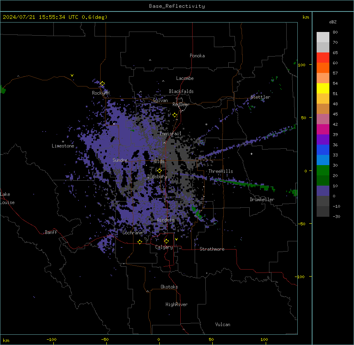Click the yellow diamond marker south of RedDeer
Viewport: 354px width, 345px height.
[x=175, y=115]
